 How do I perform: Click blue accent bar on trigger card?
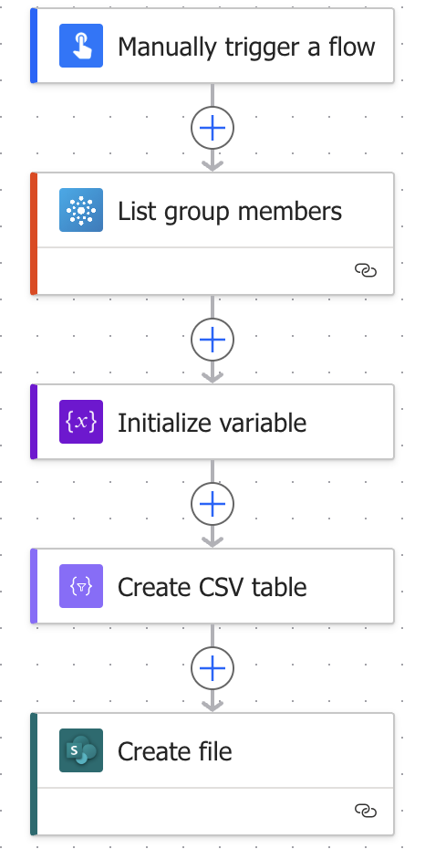pyautogui.click(x=34, y=46)
